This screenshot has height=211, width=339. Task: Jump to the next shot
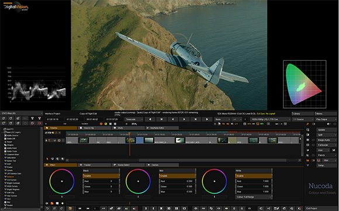(x=195, y=119)
